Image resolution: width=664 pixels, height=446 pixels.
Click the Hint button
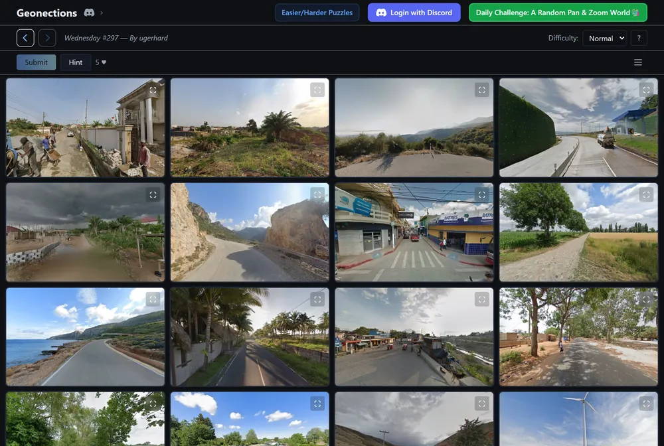coord(76,62)
